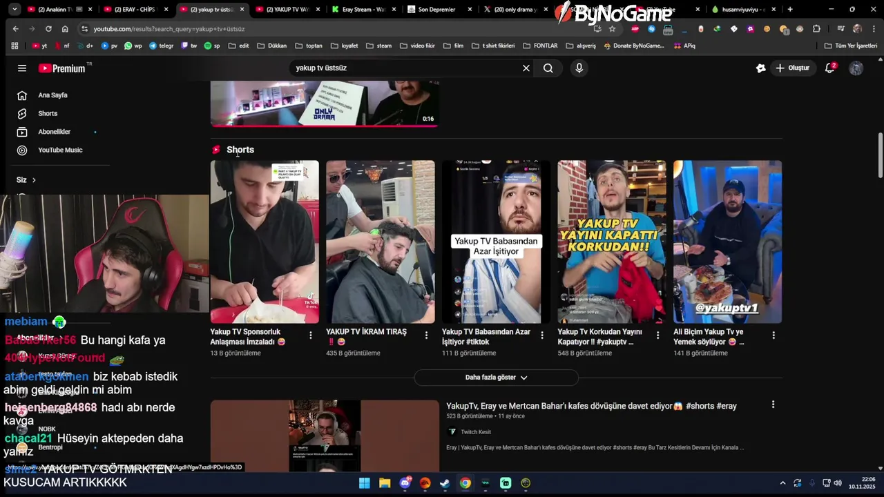Open the video fikir bookmark folder

pyautogui.click(x=417, y=46)
